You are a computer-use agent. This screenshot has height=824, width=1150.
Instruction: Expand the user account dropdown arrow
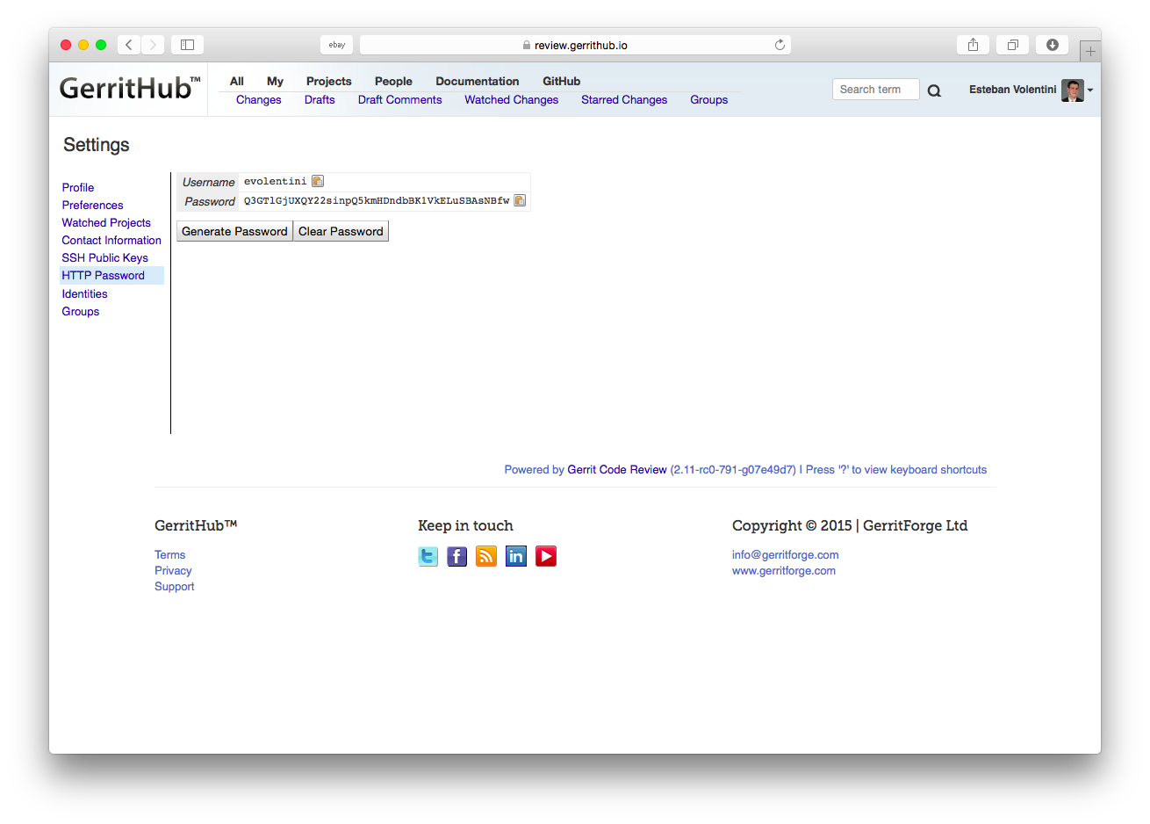pyautogui.click(x=1090, y=90)
